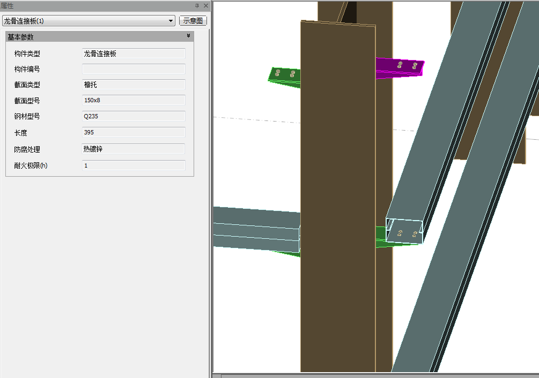Screen dimensions: 539x378
Task: Click the 防腐处理 field showing 热镀锌
Action: (x=134, y=149)
